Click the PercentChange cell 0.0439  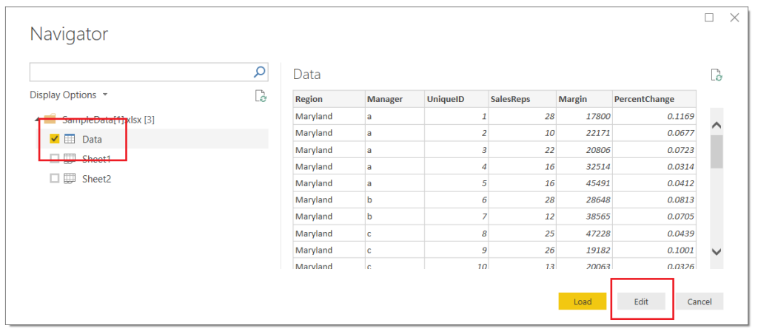654,234
